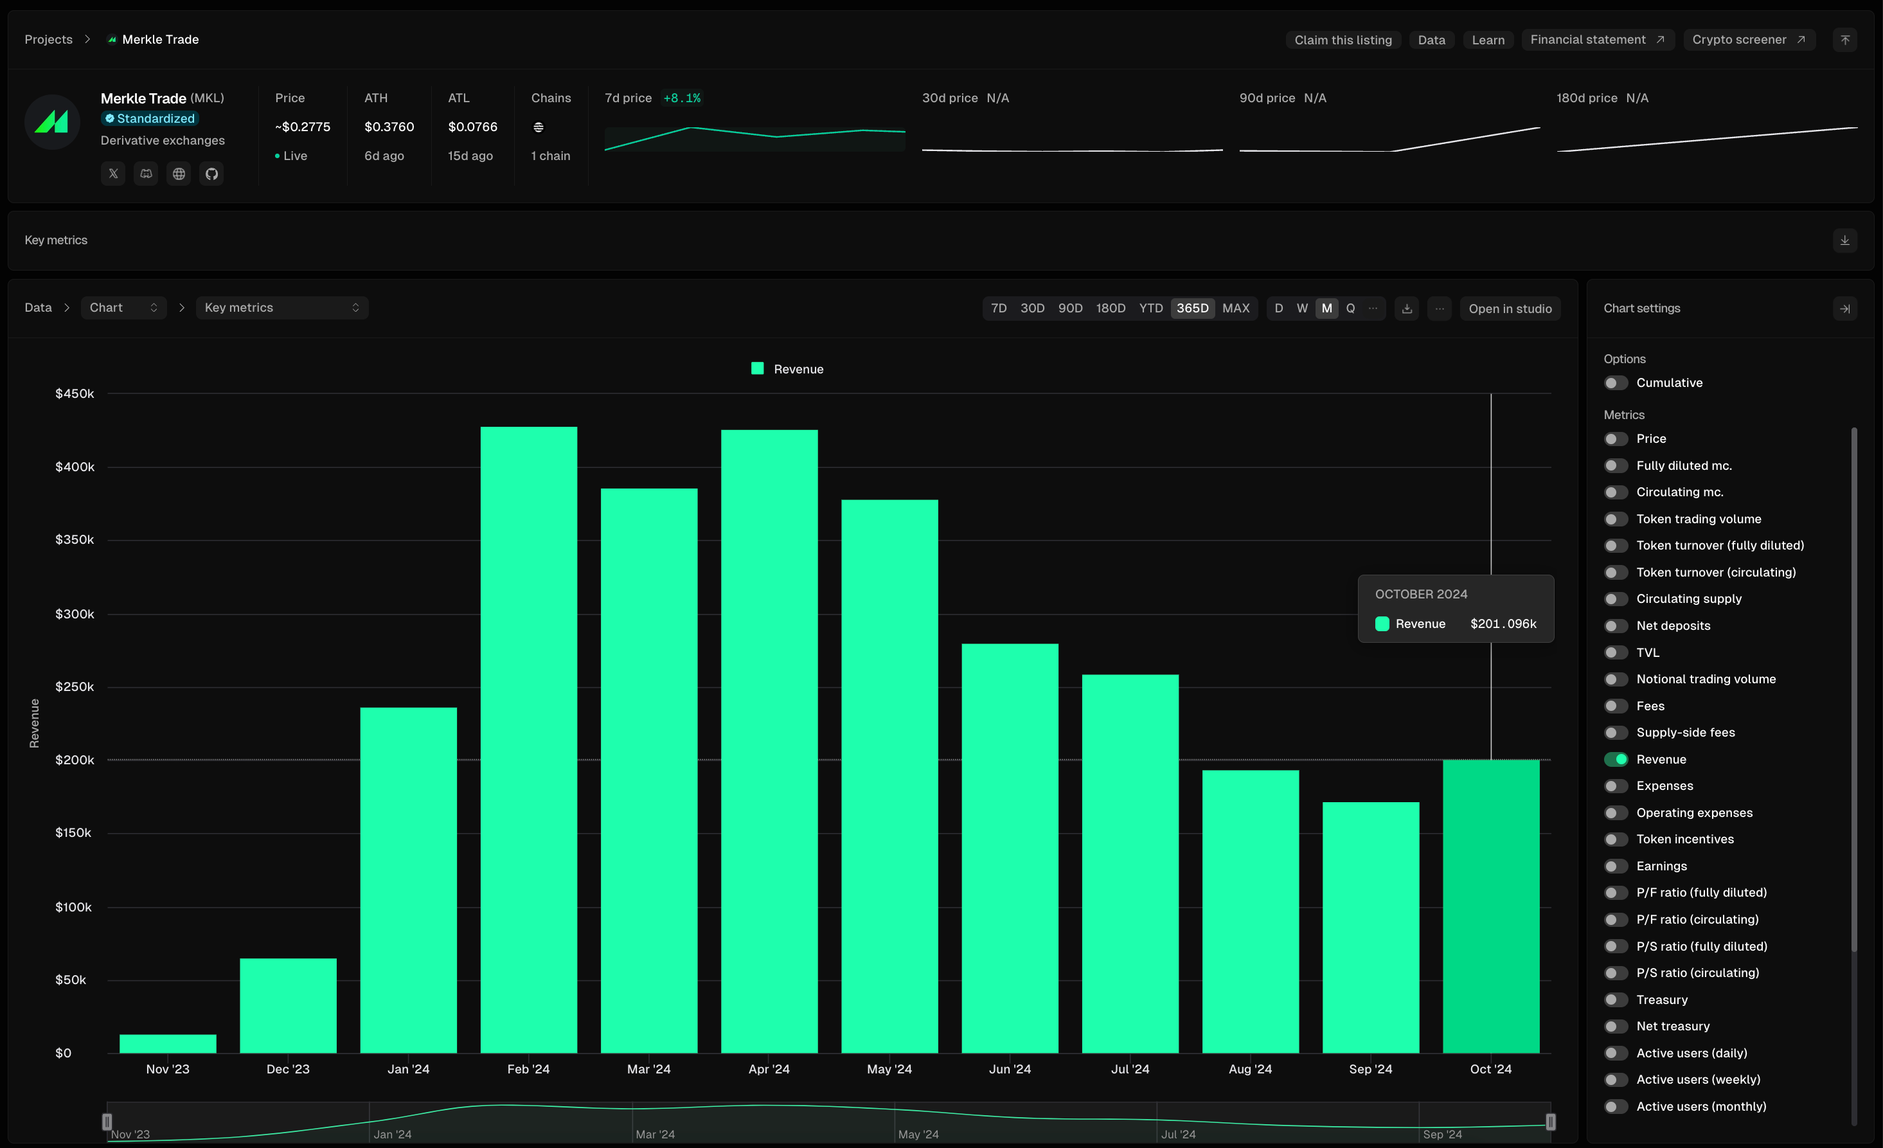1883x1148 pixels.
Task: Switch to weekly granularity (W)
Action: pos(1302,308)
